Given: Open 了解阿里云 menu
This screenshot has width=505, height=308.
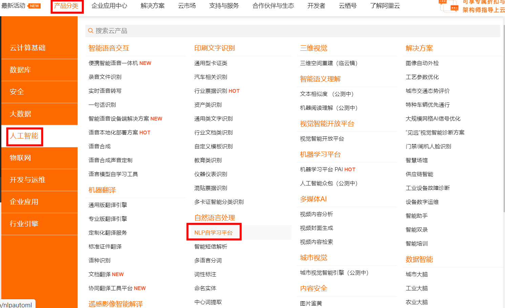Looking at the screenshot, I should click(x=385, y=6).
